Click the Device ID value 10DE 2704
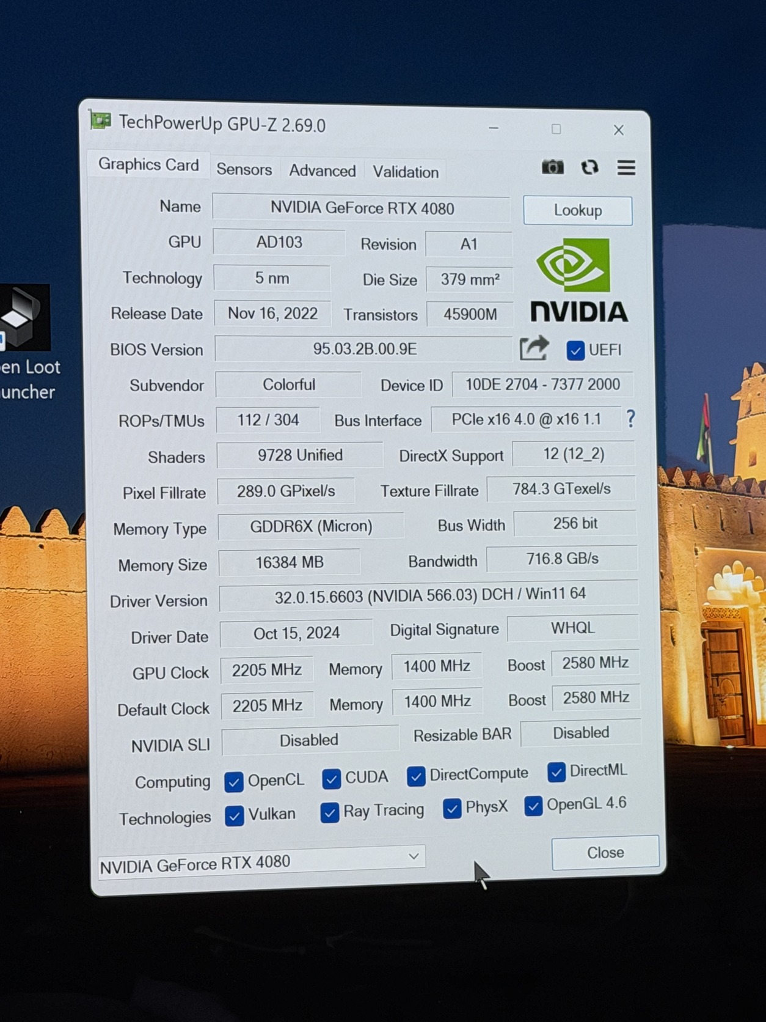The width and height of the screenshot is (766, 1022). pyautogui.click(x=542, y=384)
